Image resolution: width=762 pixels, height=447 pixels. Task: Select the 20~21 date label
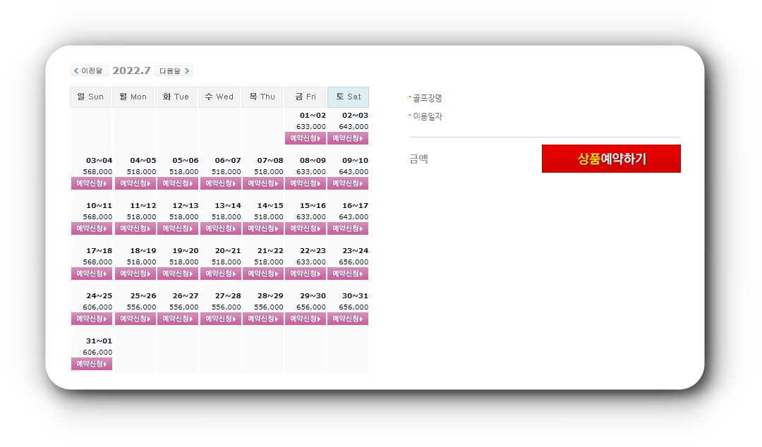point(228,251)
